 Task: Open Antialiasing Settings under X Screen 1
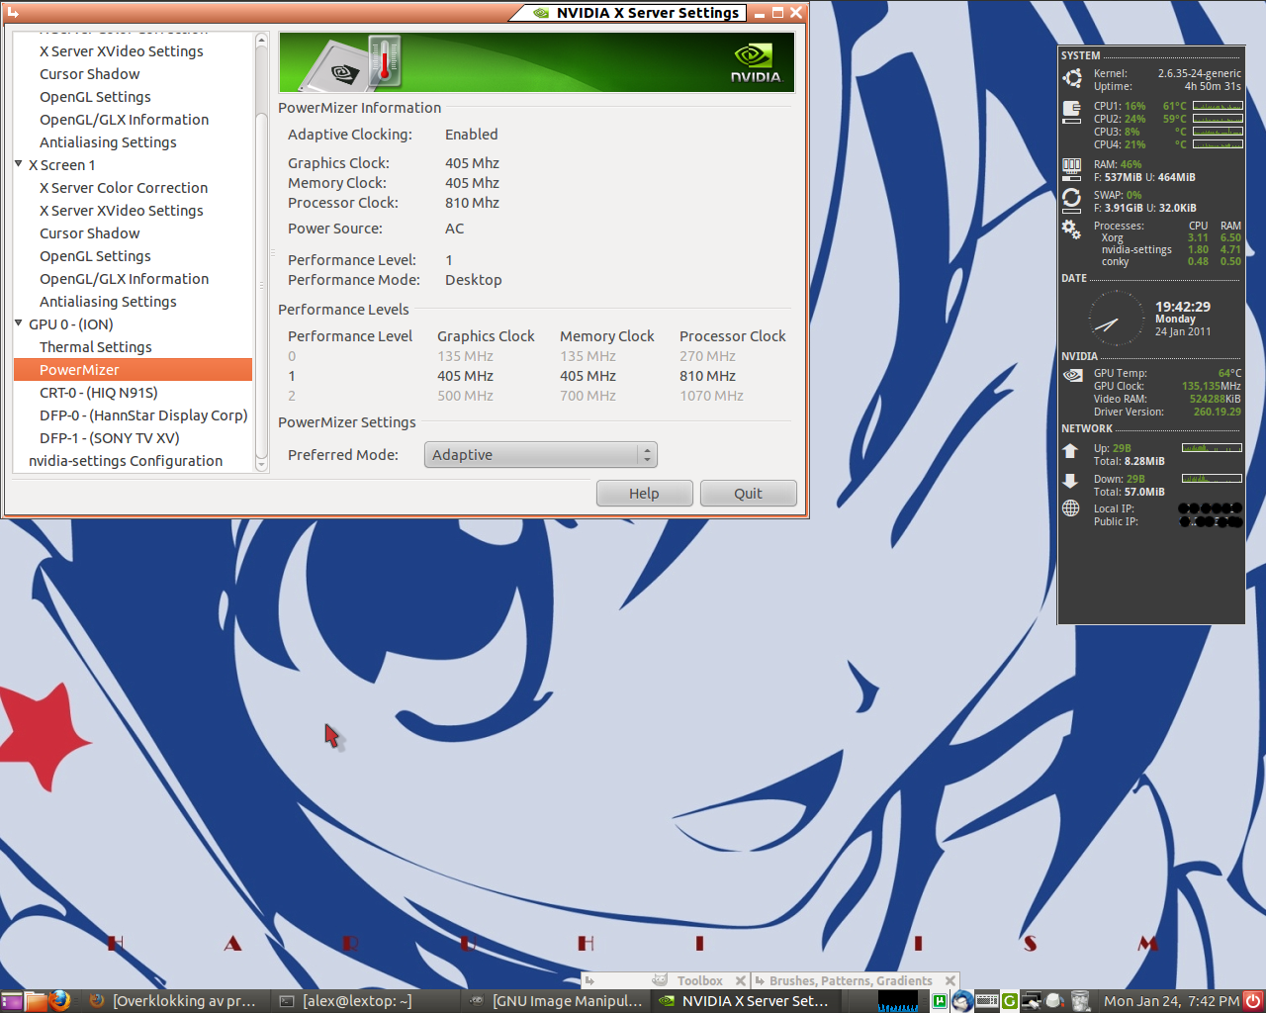click(108, 302)
